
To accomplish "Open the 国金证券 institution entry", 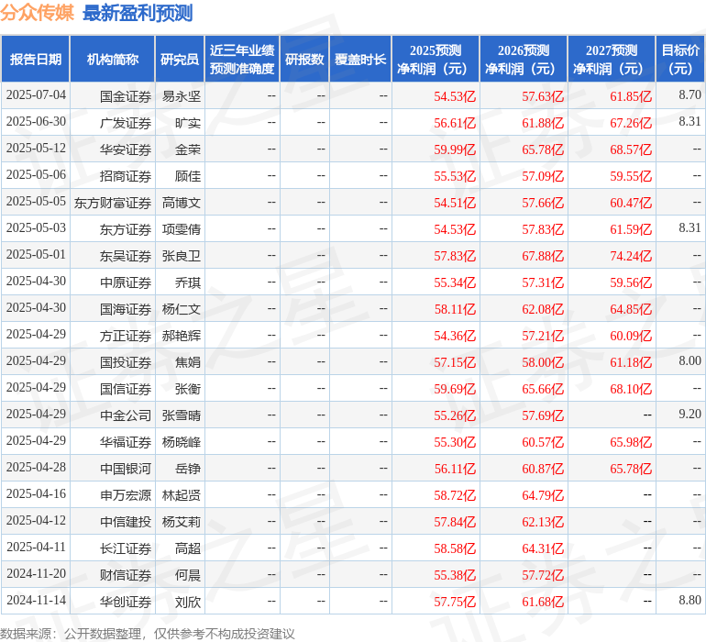I will pyautogui.click(x=126, y=95).
